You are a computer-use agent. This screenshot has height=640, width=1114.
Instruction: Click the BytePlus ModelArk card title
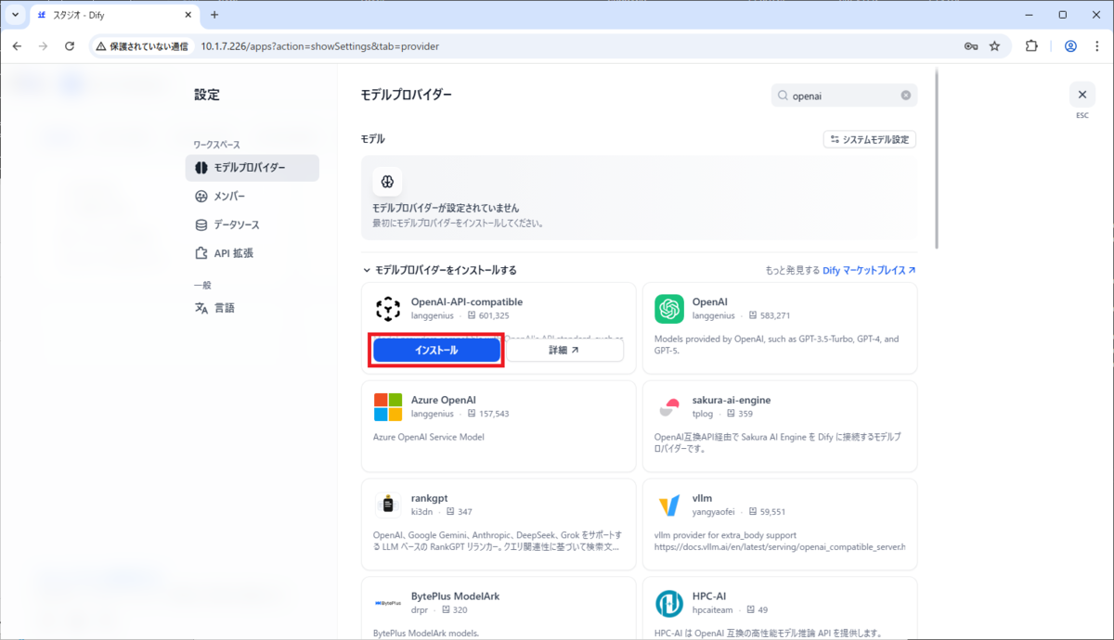pyautogui.click(x=455, y=595)
